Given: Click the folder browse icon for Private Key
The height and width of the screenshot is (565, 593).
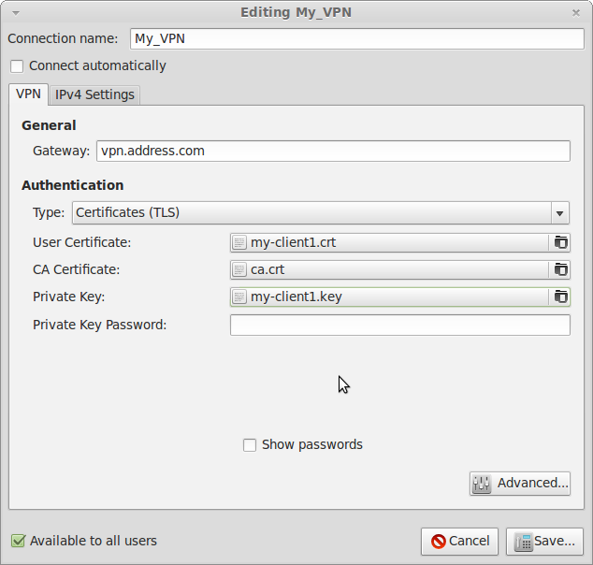Looking at the screenshot, I should [x=560, y=297].
